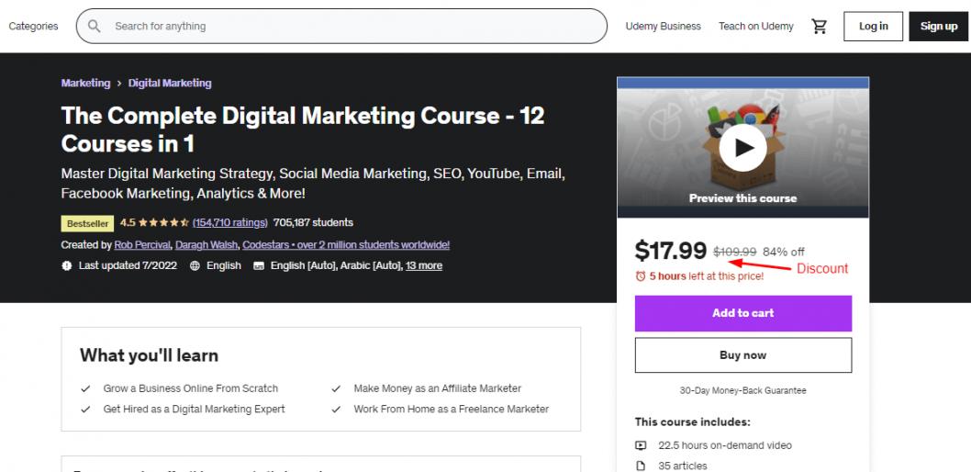Click the shopping cart icon
The height and width of the screenshot is (472, 971).
820,27
